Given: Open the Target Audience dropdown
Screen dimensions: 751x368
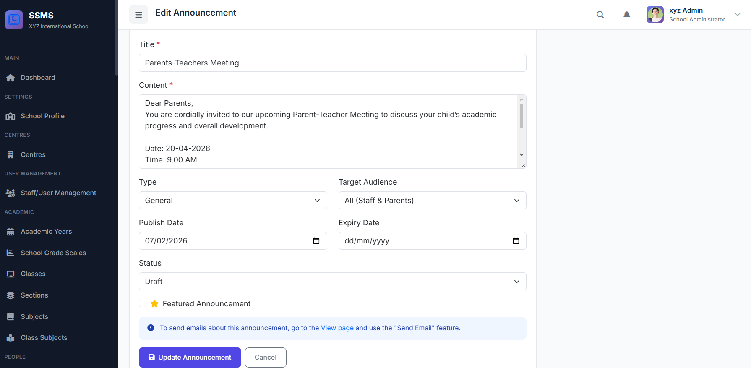Looking at the screenshot, I should pyautogui.click(x=432, y=201).
